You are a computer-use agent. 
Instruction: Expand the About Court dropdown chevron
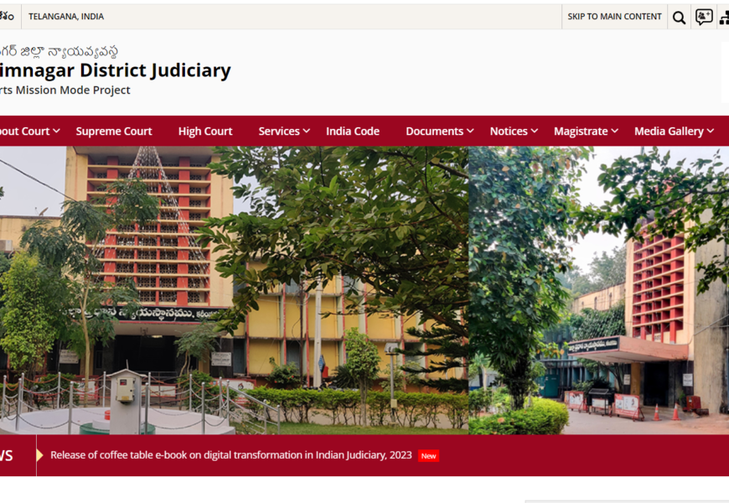(x=56, y=131)
